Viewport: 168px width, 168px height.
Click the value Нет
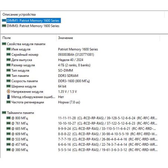coord(61,97)
